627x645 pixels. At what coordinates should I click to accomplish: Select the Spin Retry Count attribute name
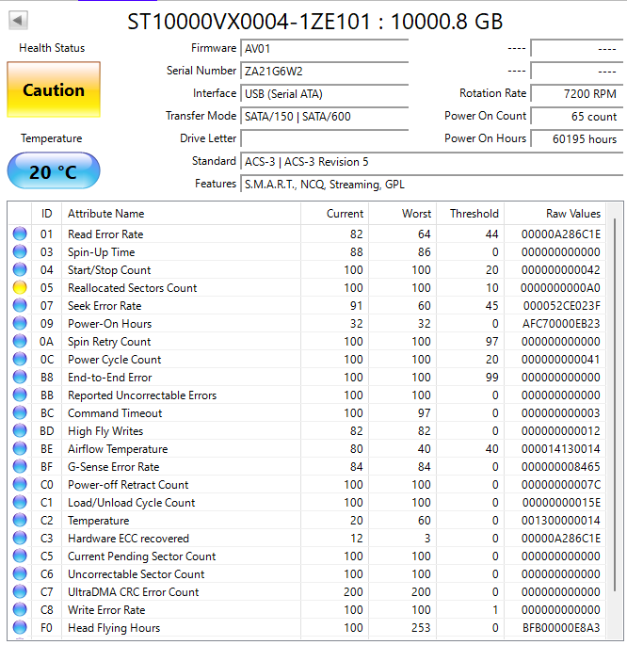click(x=109, y=342)
